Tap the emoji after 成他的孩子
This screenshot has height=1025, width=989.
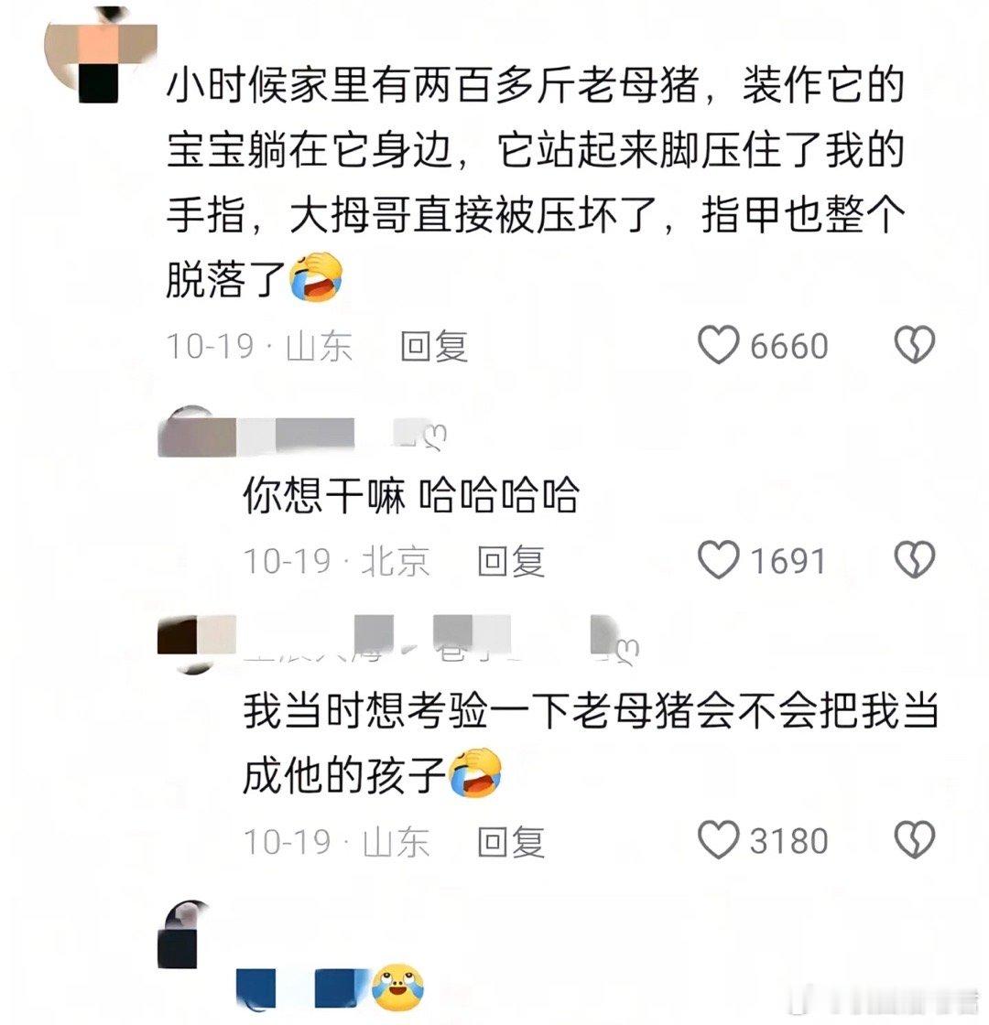pos(475,773)
